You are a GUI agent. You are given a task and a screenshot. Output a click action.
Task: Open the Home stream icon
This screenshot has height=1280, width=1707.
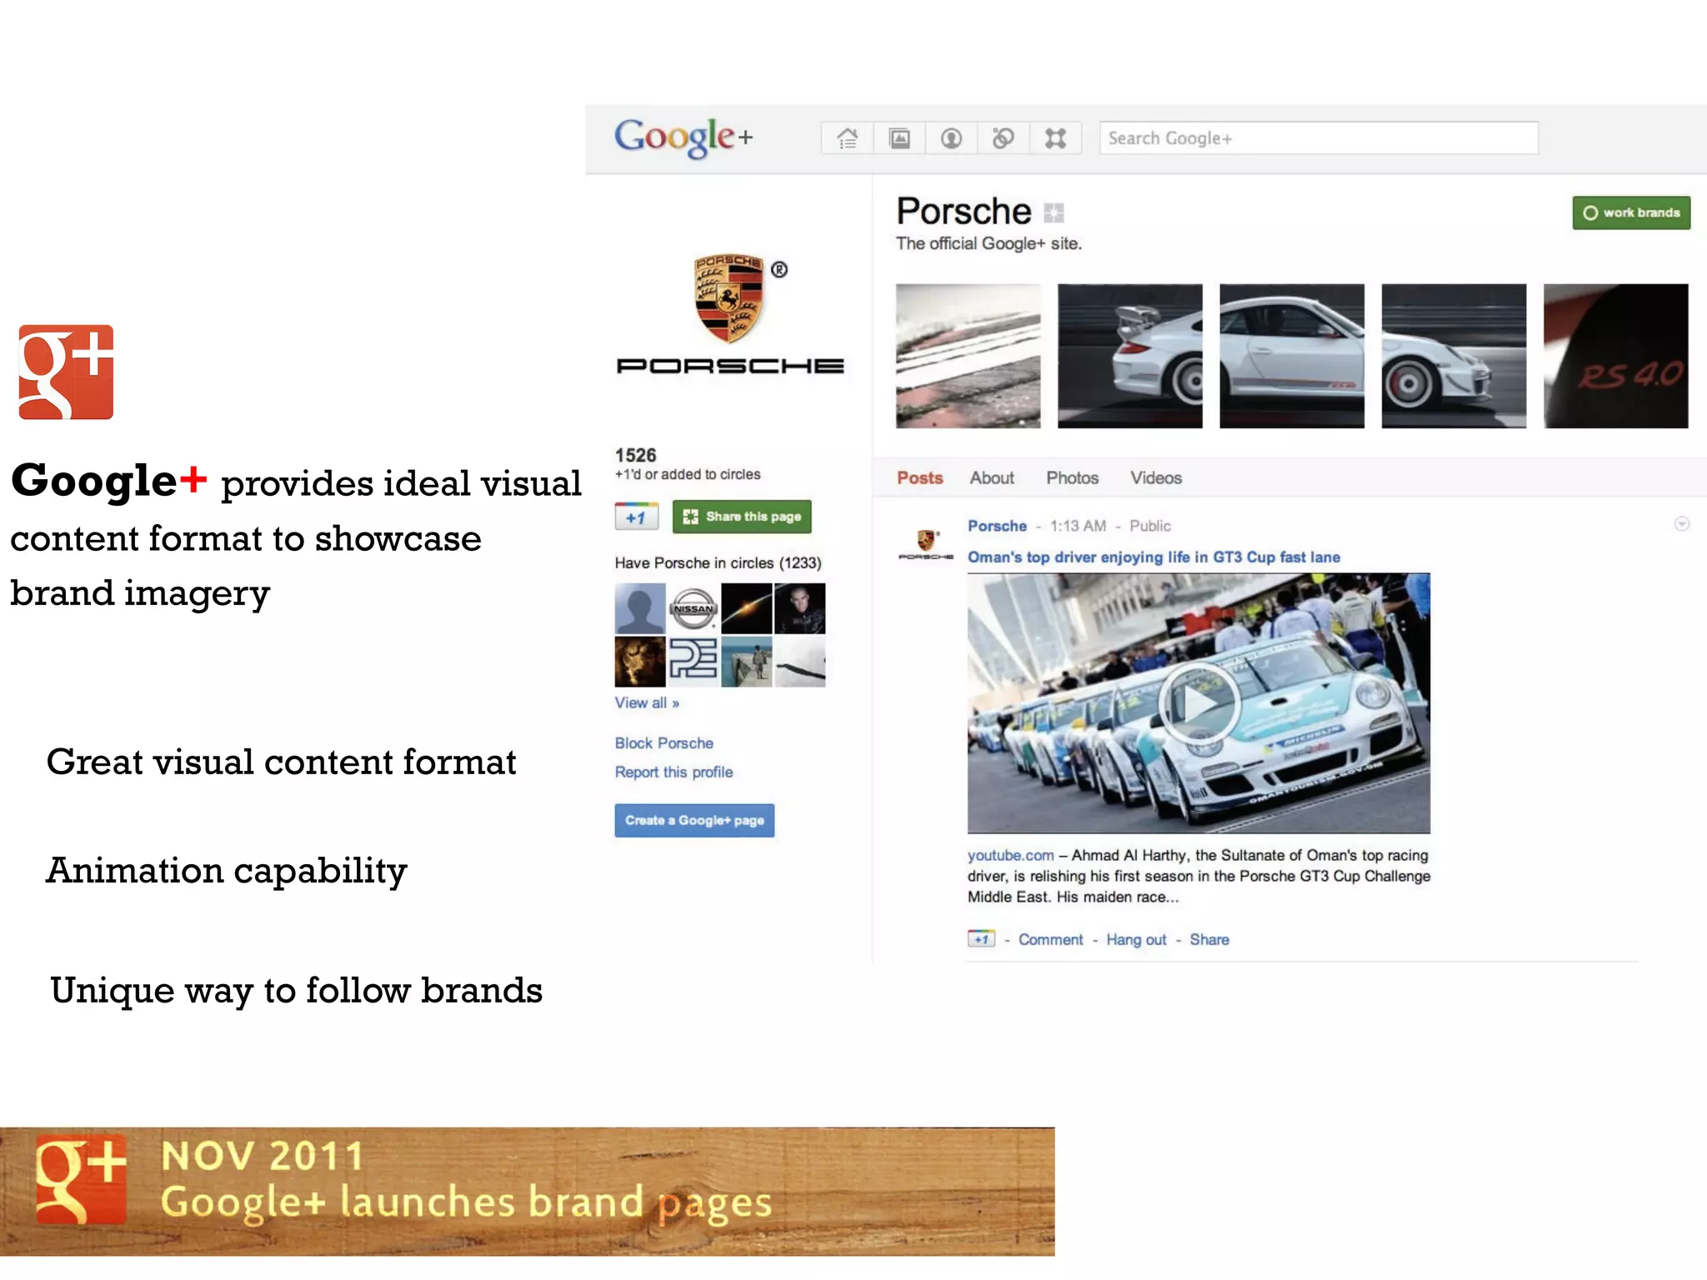pyautogui.click(x=847, y=138)
